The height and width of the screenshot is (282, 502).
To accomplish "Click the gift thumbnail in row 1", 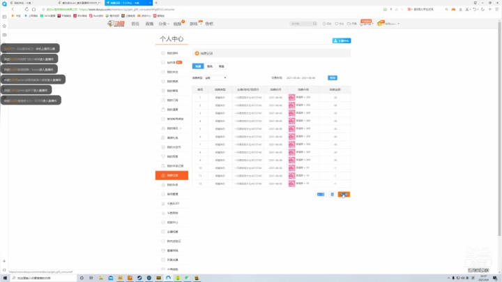I will click(291, 98).
